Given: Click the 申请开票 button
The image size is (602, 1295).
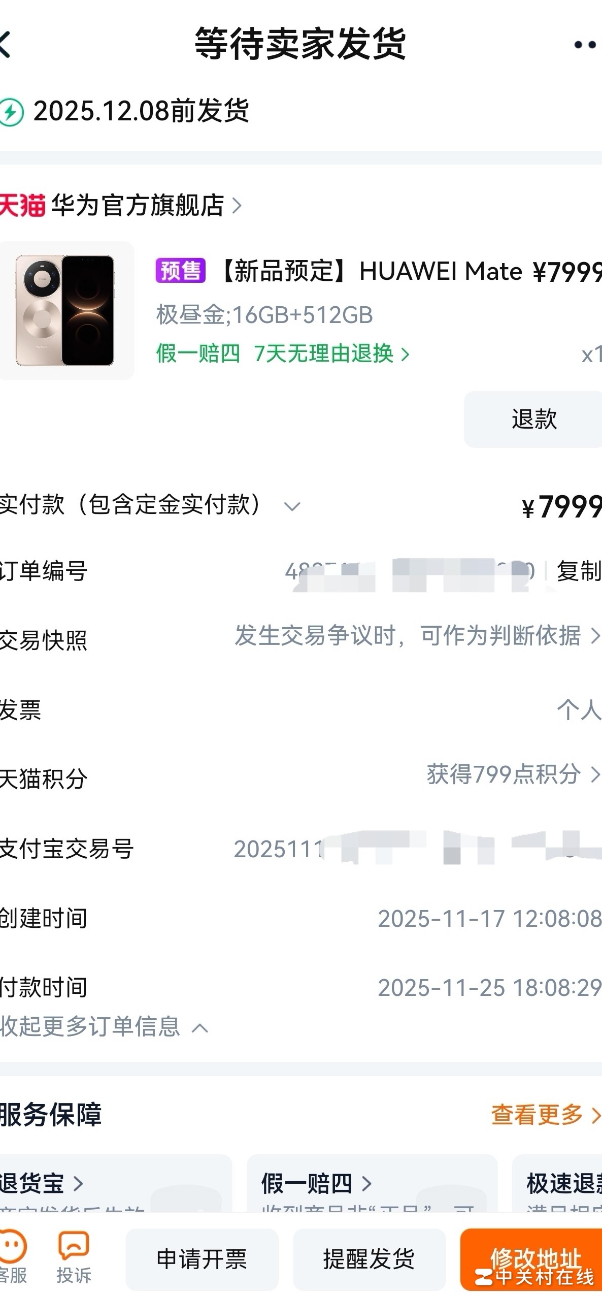Looking at the screenshot, I should click(202, 1259).
